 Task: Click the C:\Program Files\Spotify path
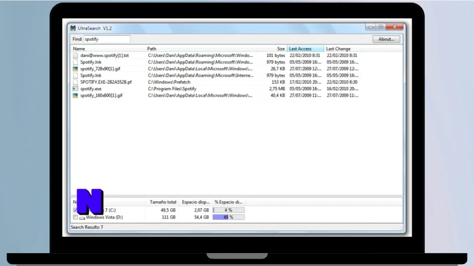[172, 89]
